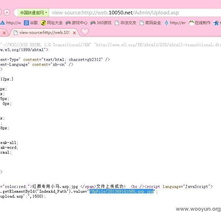Click the w3.org/1999/xhtml source line

pyautogui.click(x=24, y=50)
